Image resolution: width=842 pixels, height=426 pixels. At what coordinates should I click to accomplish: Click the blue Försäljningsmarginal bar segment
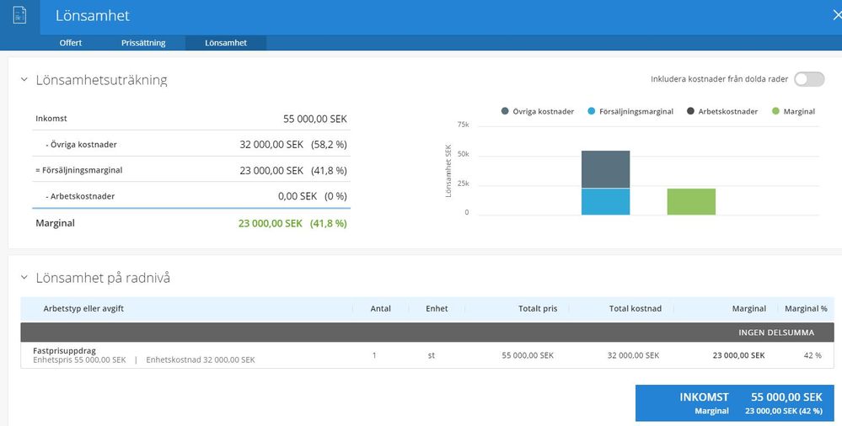606,202
